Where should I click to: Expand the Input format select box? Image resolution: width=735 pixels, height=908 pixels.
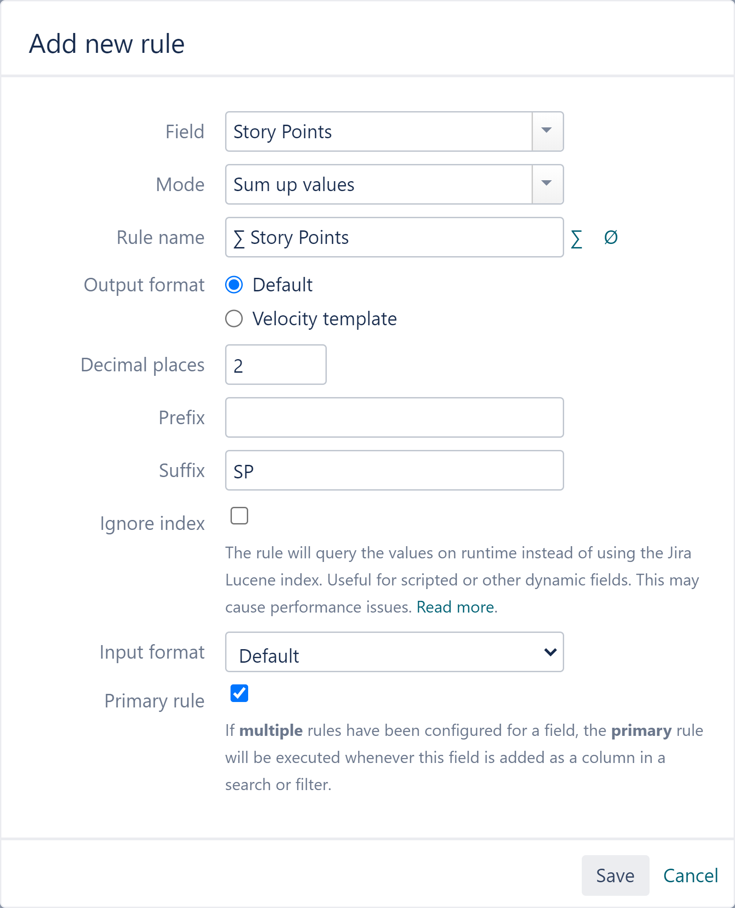(394, 652)
